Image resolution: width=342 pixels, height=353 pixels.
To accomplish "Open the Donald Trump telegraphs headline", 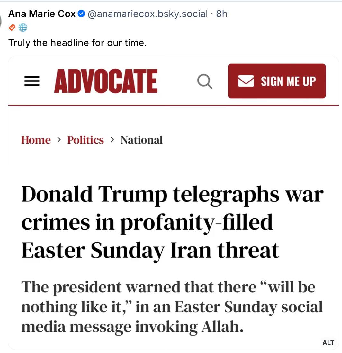I will click(172, 222).
